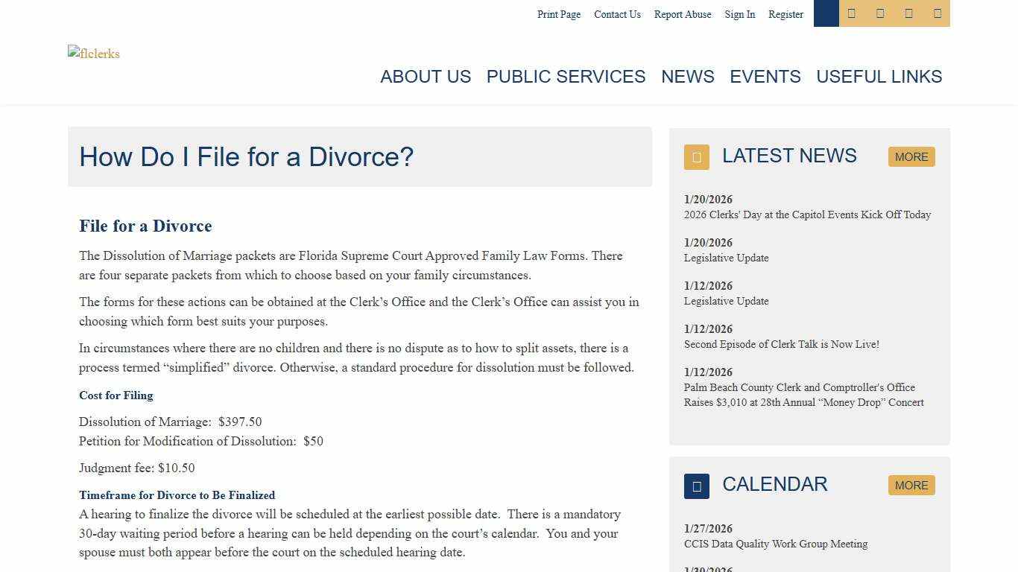This screenshot has width=1018, height=572.
Task: Click the CALENDAR panel icon
Action: click(696, 486)
